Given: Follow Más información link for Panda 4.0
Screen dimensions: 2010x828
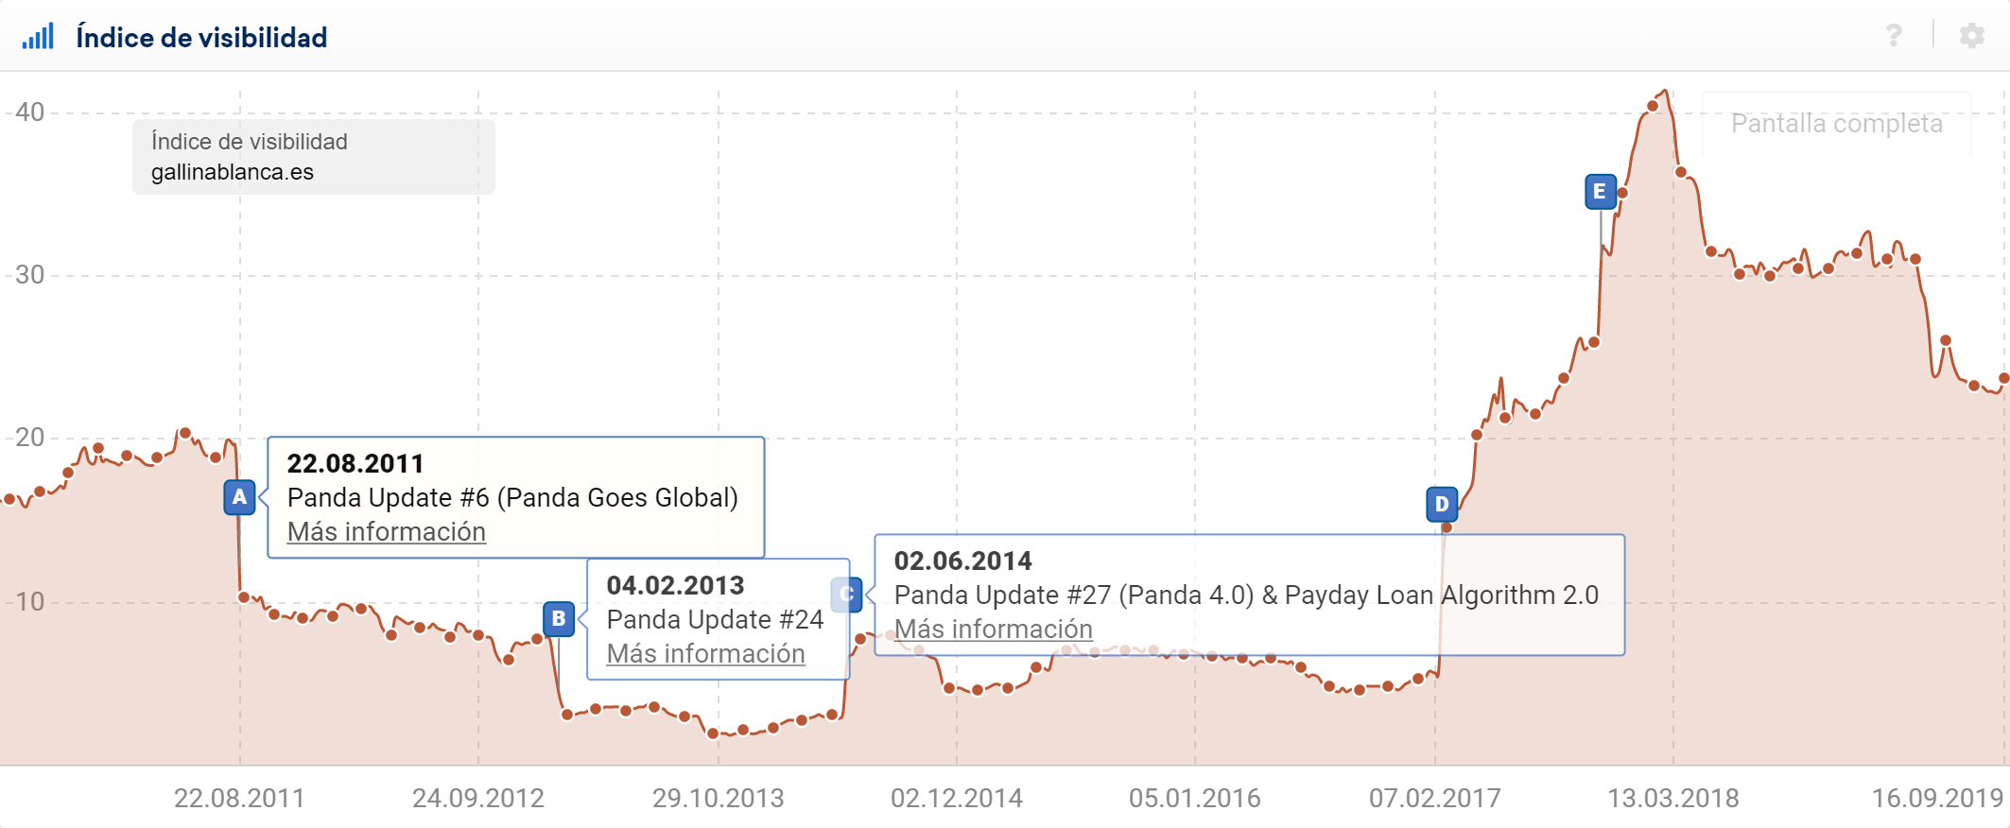Looking at the screenshot, I should (993, 630).
